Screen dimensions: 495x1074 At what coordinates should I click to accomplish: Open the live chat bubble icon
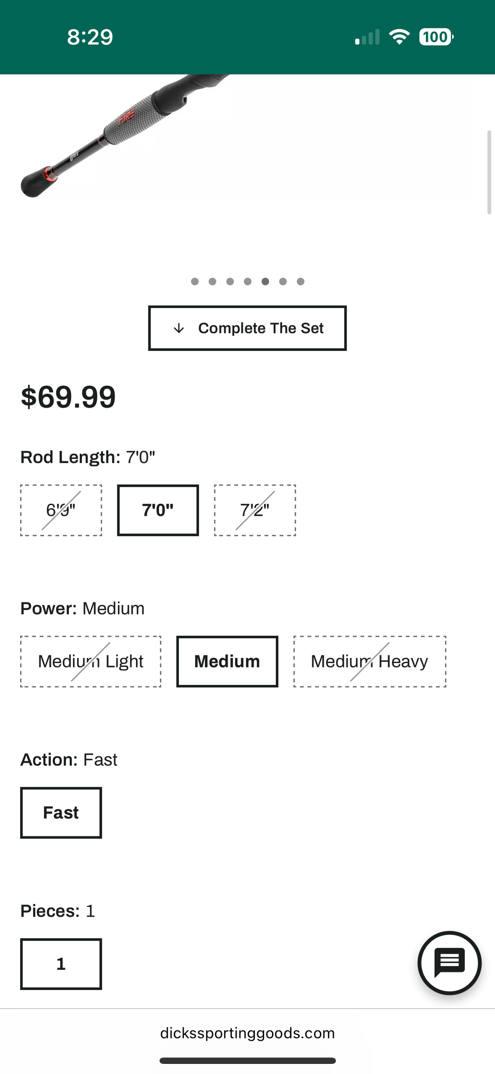[x=449, y=963]
